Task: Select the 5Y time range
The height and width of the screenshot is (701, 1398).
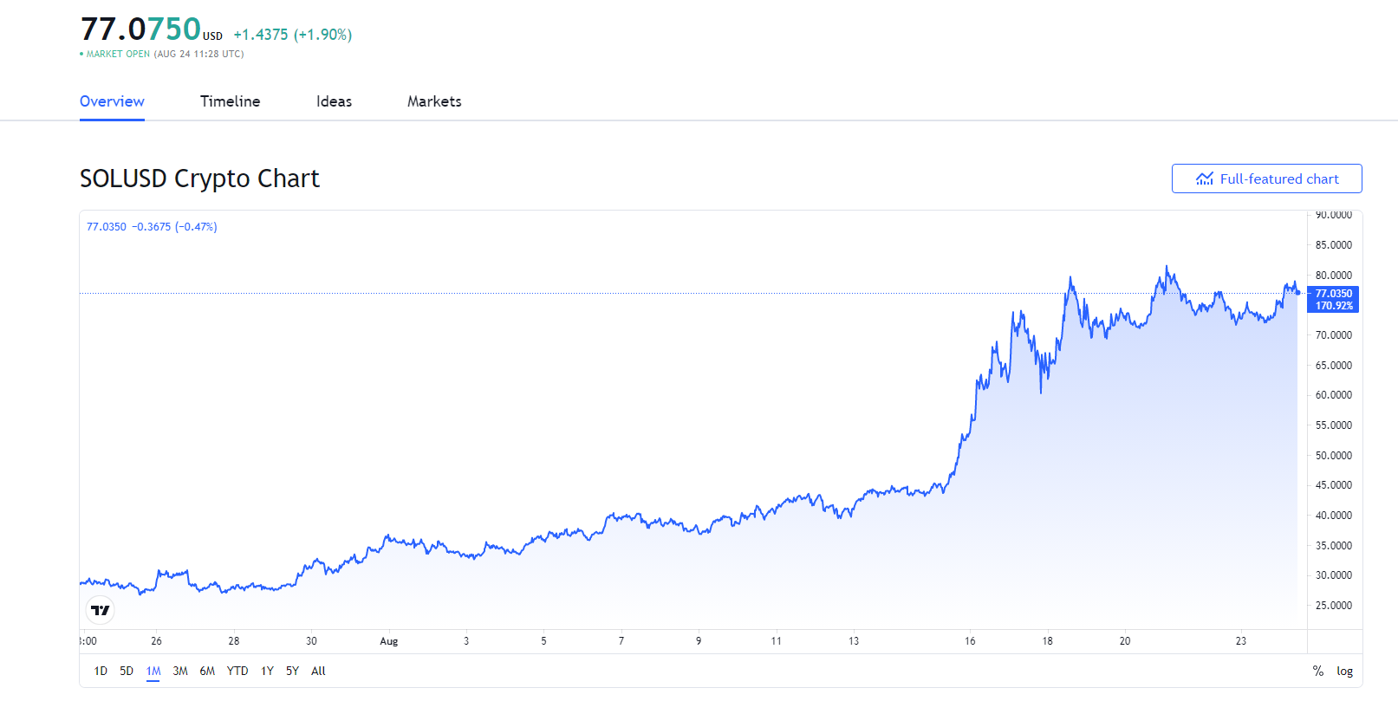Action: pos(292,671)
